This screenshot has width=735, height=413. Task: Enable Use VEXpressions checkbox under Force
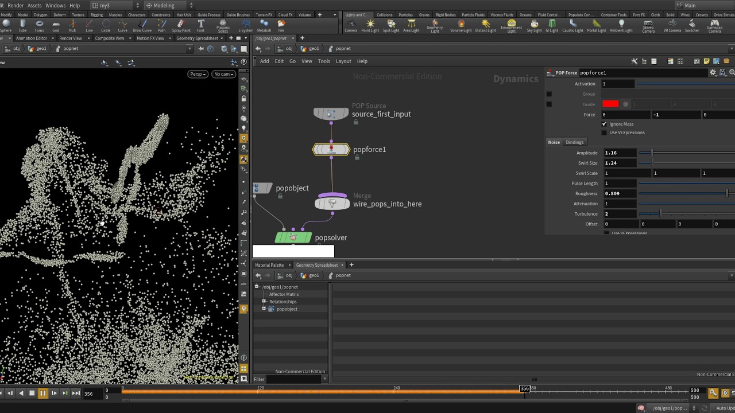[604, 133]
